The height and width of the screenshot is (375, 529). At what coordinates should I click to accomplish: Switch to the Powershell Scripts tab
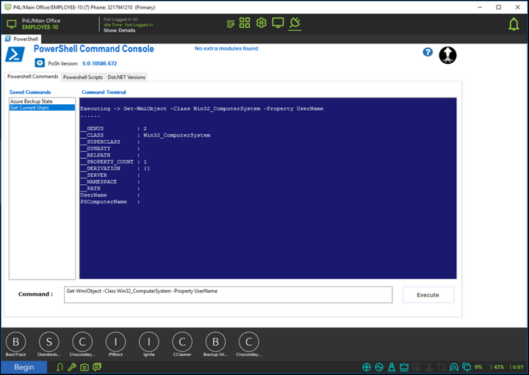[x=82, y=77]
